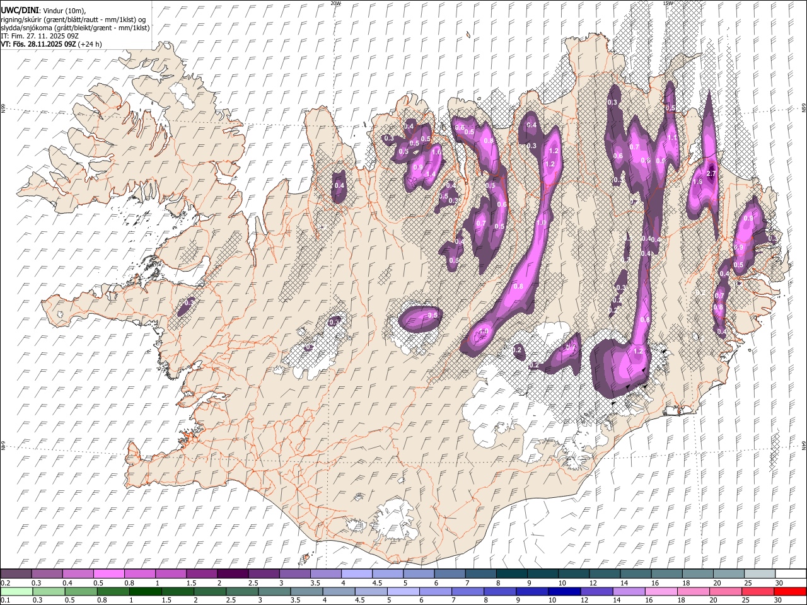Pick upper legend grey swatch between 20 and 25
This screenshot has height=605, width=807.
[729, 573]
